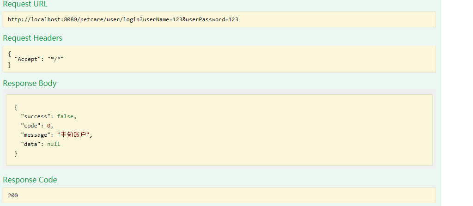Click the Response Code heading
This screenshot has height=206, width=473.
click(x=30, y=180)
